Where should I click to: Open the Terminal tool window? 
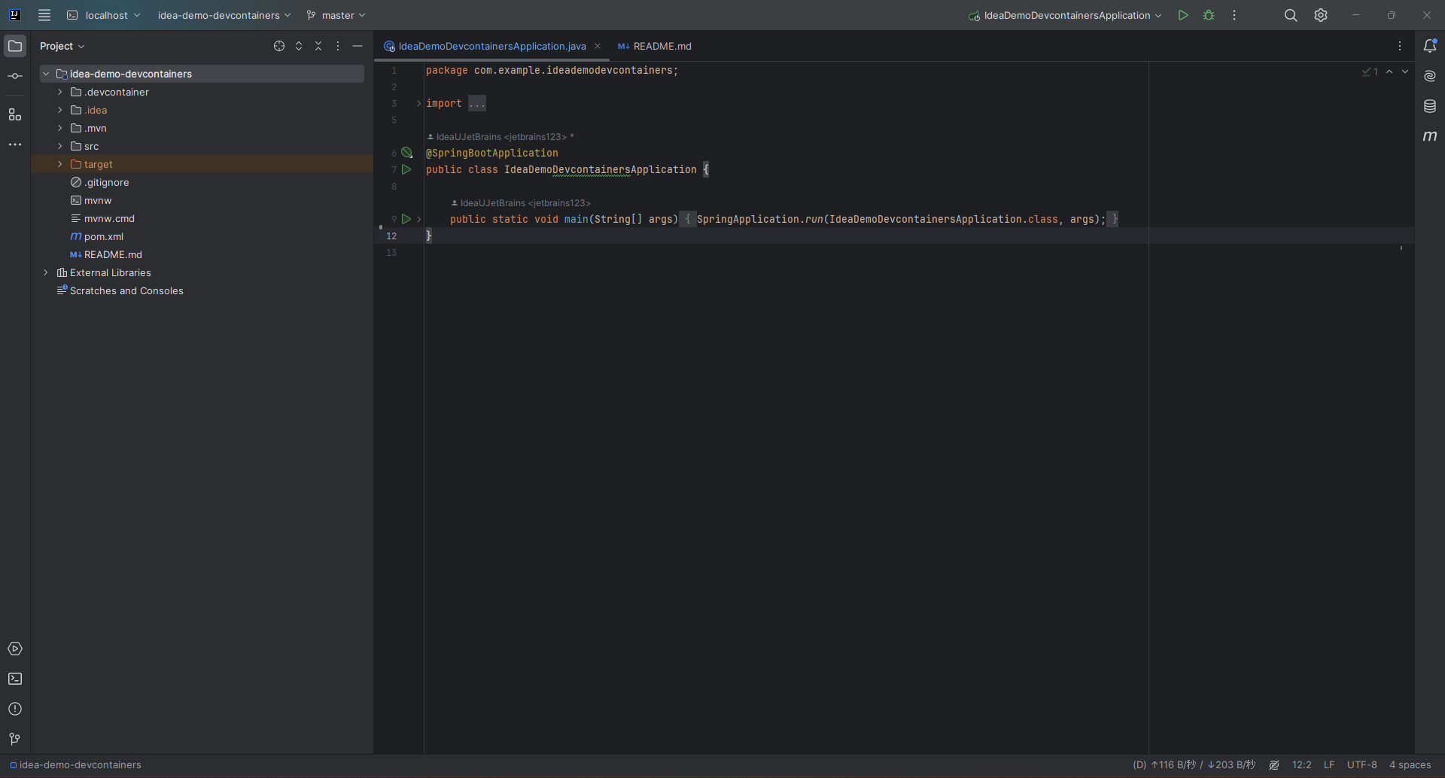click(15, 679)
